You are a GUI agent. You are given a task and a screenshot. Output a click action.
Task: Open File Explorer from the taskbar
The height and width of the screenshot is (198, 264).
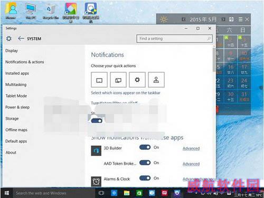127,193
